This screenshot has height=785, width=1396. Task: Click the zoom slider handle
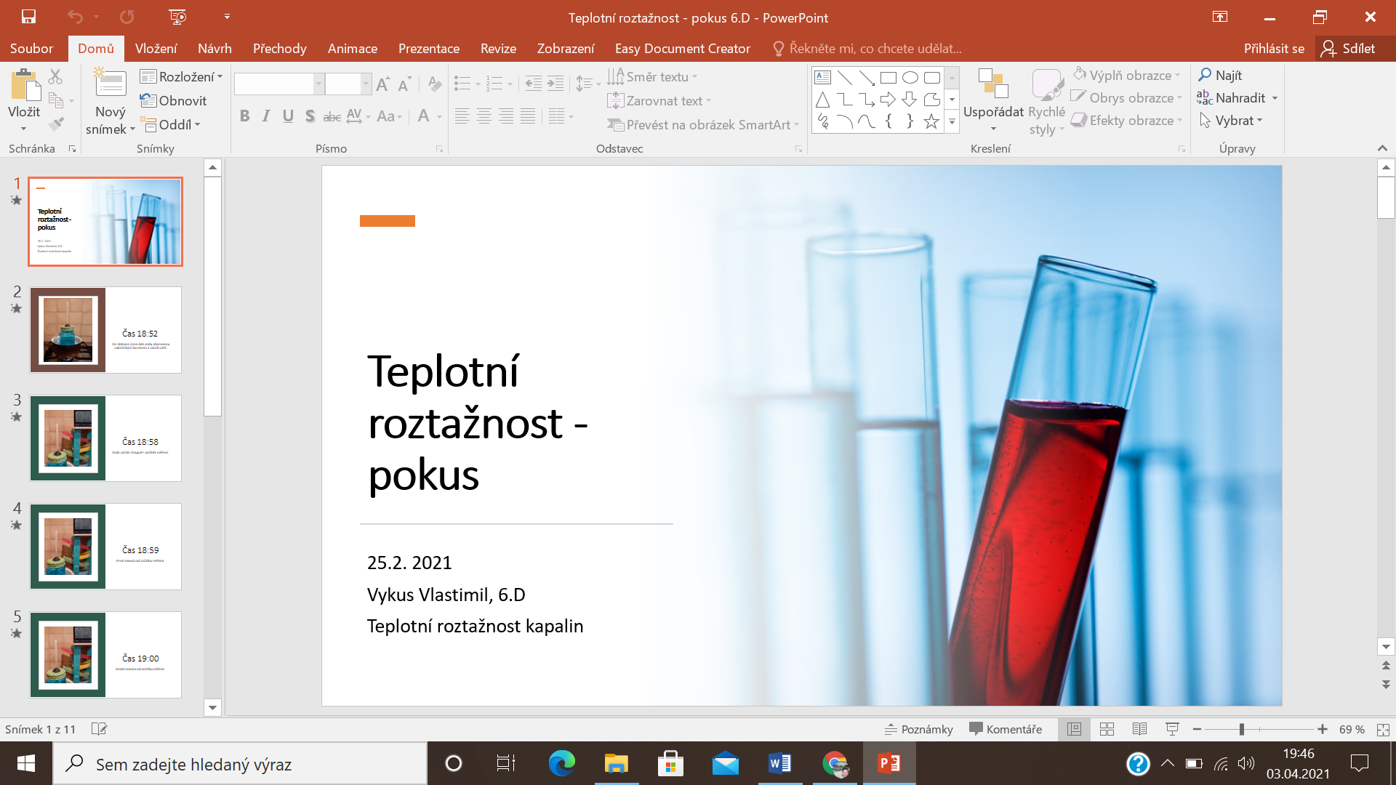(1242, 729)
